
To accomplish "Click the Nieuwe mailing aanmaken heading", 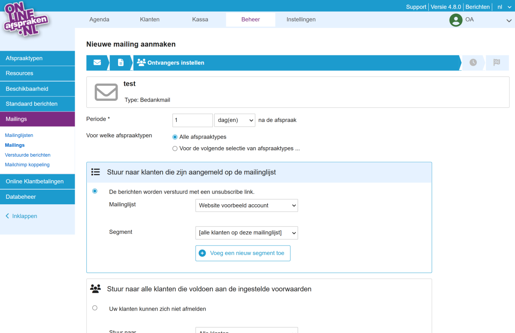I will coord(131,44).
